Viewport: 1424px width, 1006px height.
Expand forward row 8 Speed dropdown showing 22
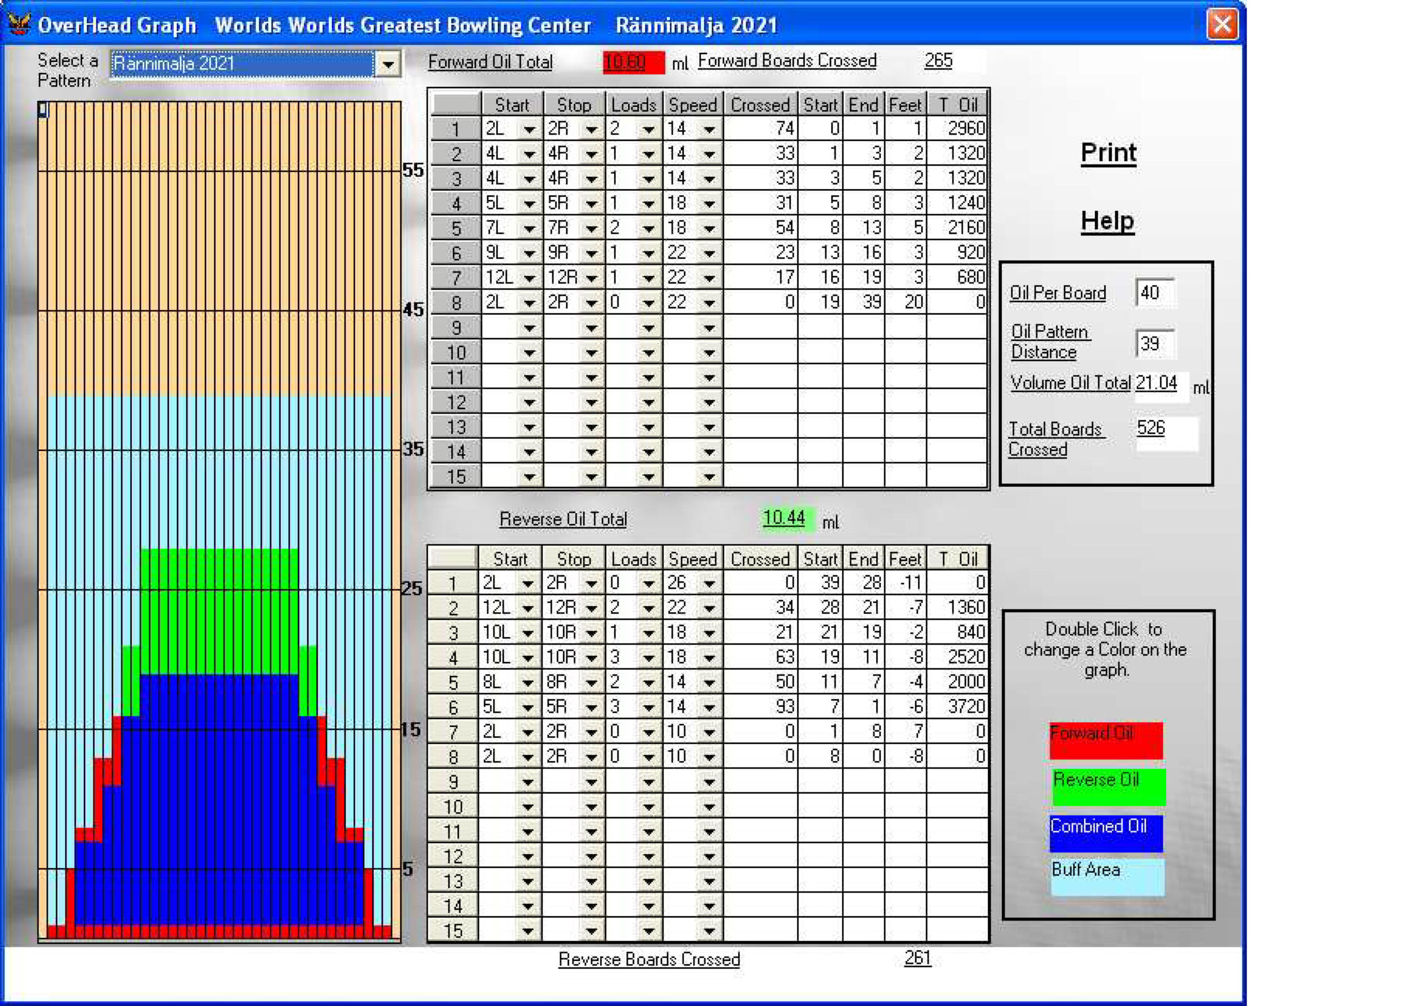point(709,303)
